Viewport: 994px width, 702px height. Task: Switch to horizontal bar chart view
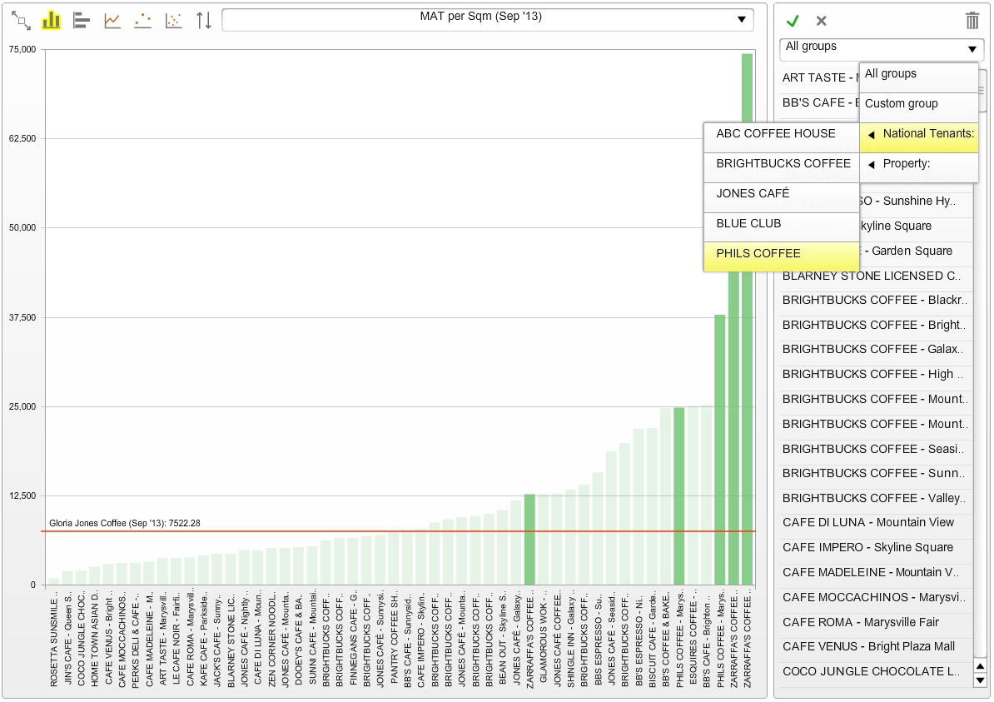tap(82, 21)
